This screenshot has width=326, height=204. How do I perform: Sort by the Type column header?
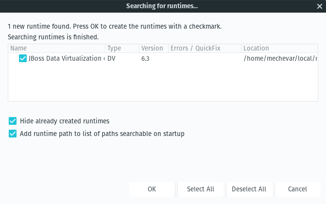click(122, 48)
